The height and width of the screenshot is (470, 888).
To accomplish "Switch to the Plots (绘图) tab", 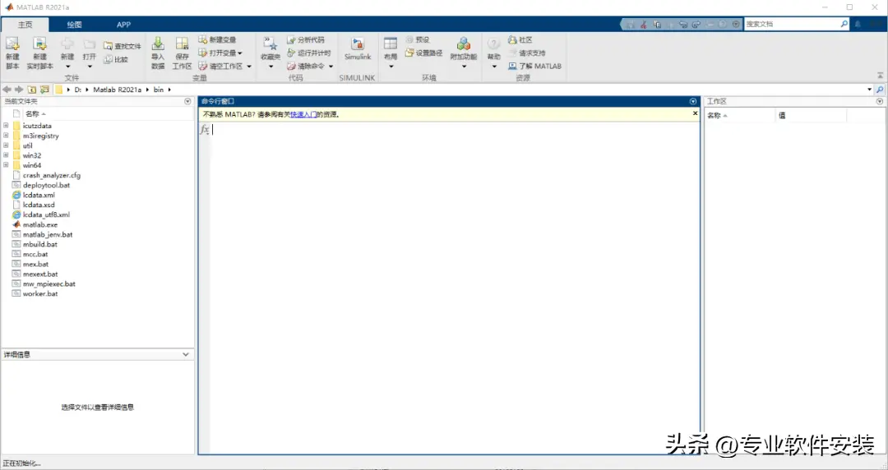I will pyautogui.click(x=74, y=25).
